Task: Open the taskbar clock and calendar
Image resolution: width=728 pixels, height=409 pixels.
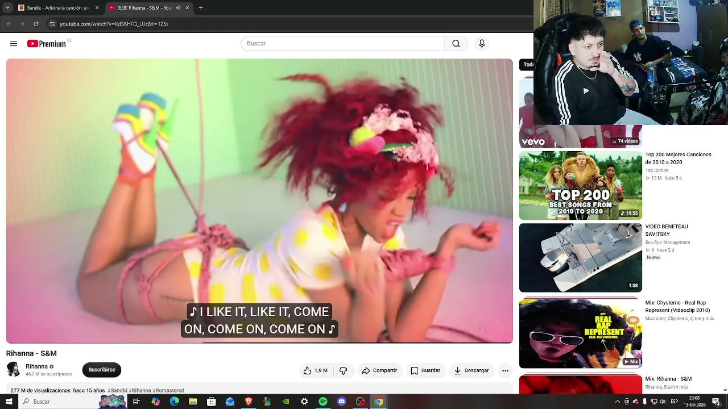Action: pyautogui.click(x=694, y=402)
